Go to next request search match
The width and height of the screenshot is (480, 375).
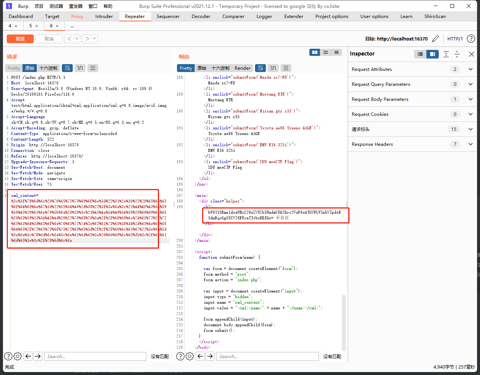coord(38,356)
